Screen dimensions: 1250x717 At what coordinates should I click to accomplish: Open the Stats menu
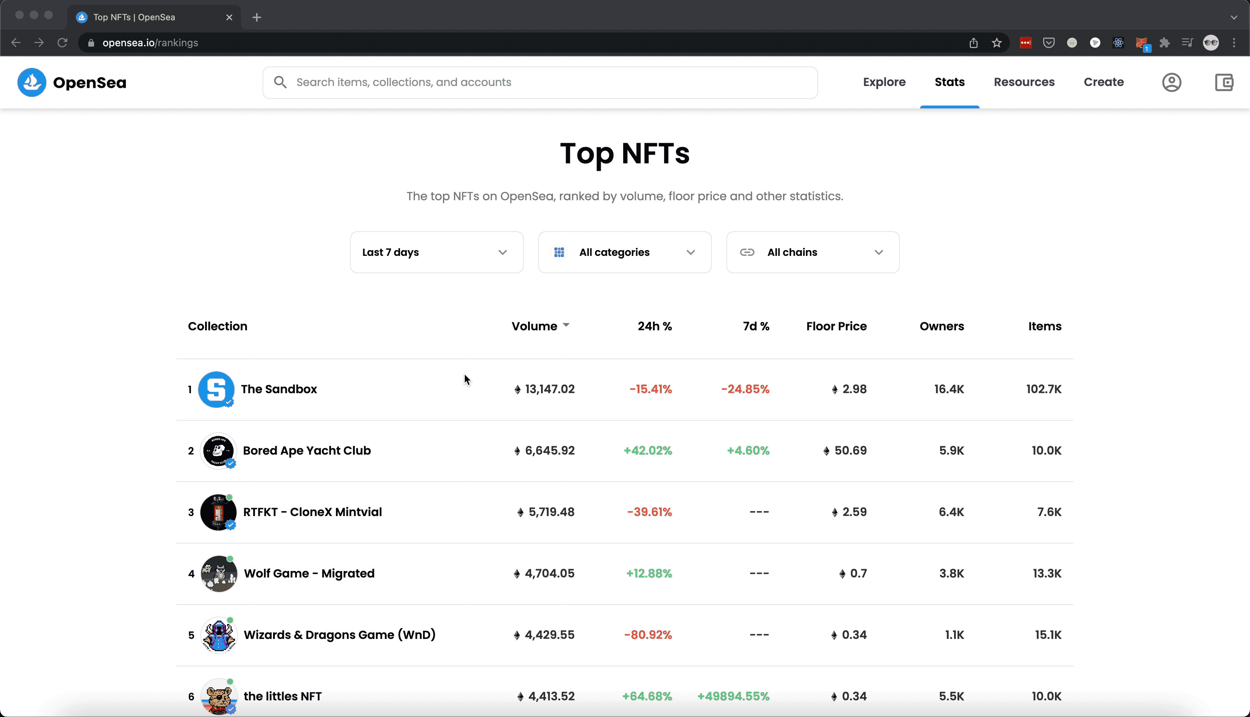(x=949, y=82)
